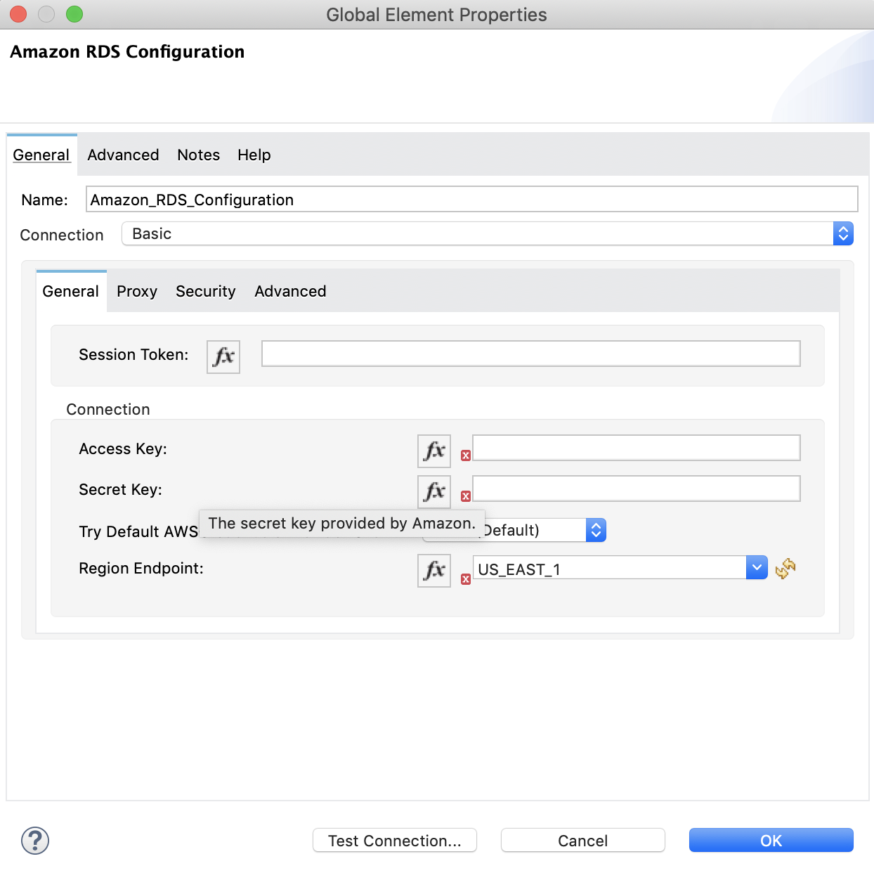Viewport: 874px width, 873px height.
Task: Open the Connection type dropdown showing Basic
Action: 842,233
